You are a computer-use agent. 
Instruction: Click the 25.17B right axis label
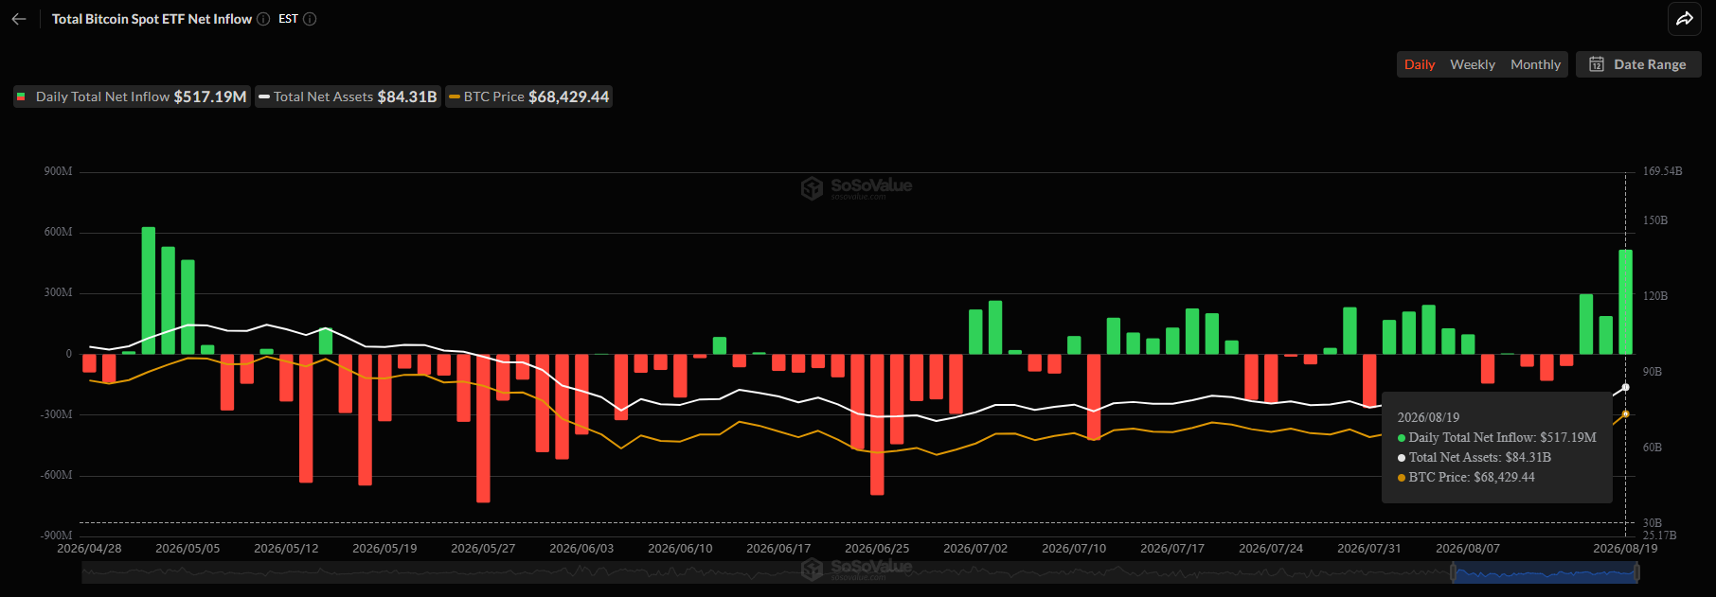[x=1659, y=536]
